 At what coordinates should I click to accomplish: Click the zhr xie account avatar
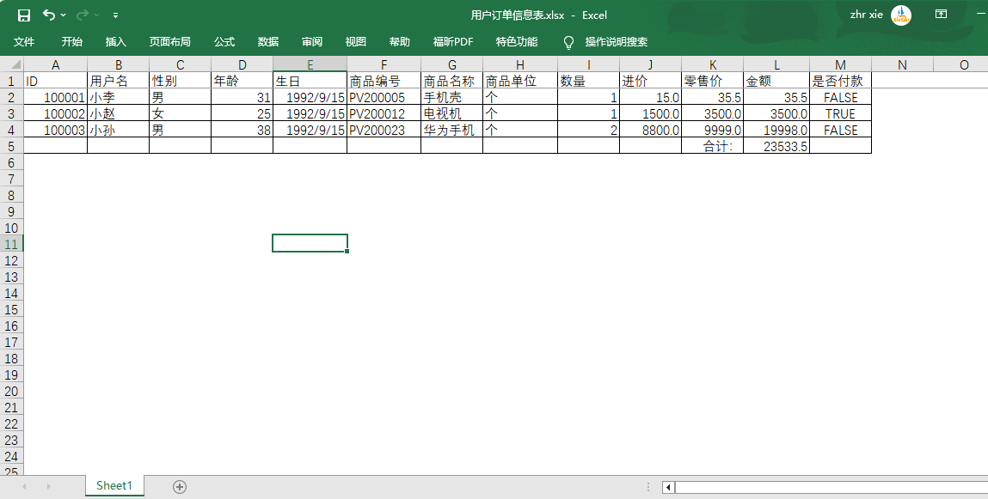click(x=899, y=15)
